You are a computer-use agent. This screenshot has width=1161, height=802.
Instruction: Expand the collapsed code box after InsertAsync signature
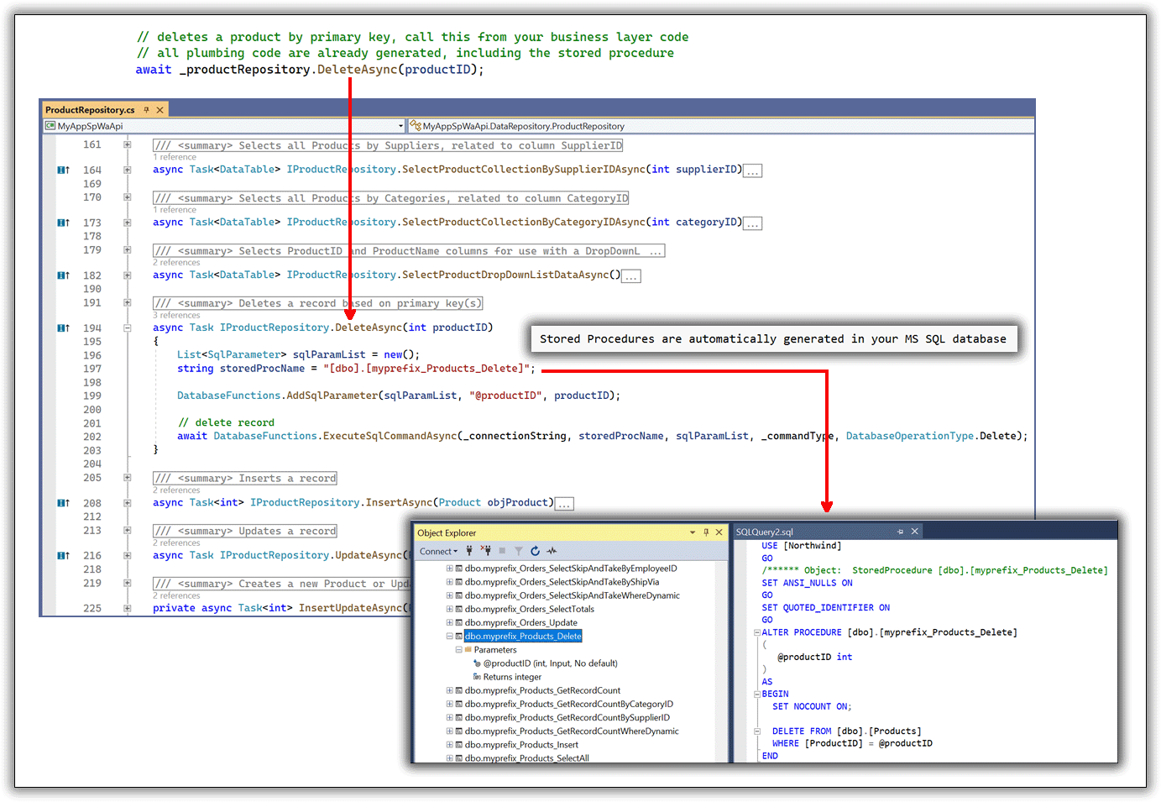(x=564, y=503)
